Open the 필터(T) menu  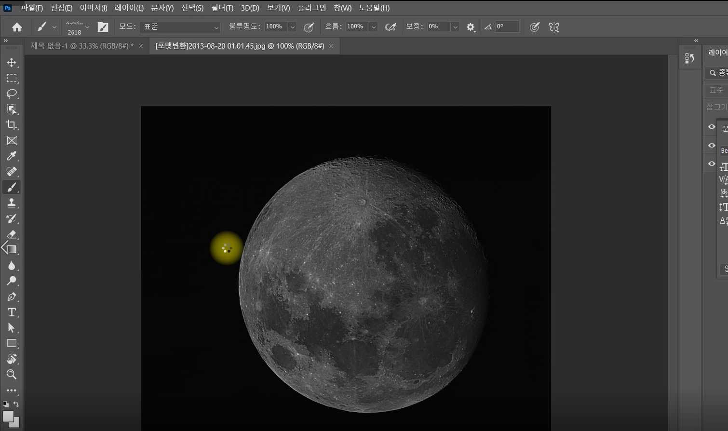point(222,8)
